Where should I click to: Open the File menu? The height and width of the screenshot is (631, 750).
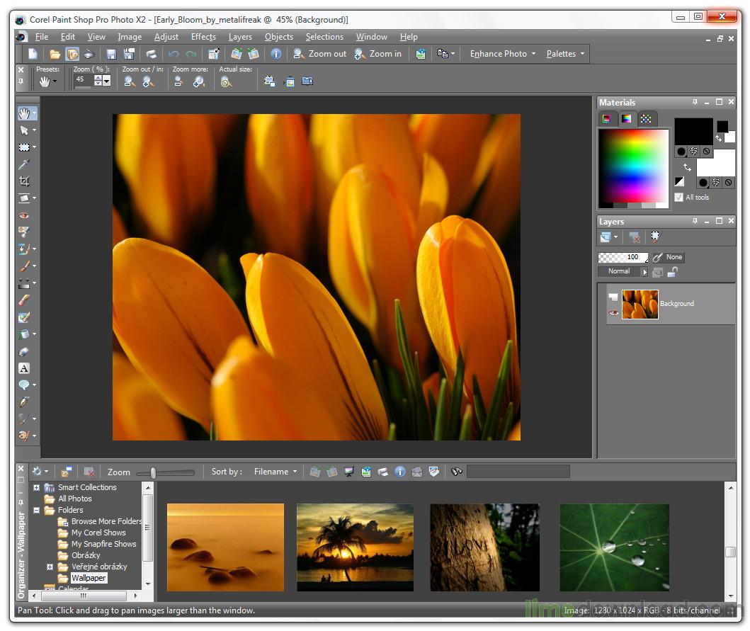click(x=42, y=37)
